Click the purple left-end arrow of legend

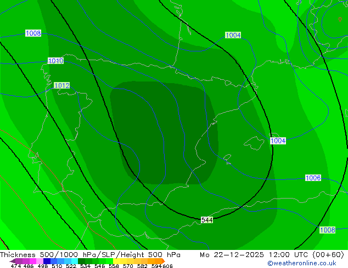(12, 261)
